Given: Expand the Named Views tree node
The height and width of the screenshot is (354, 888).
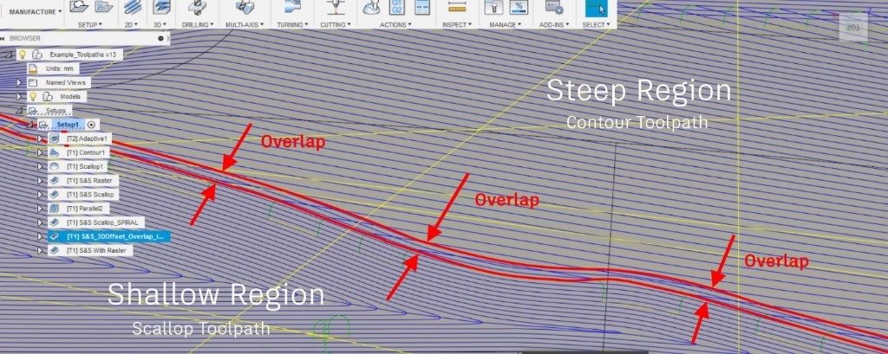Looking at the screenshot, I should (19, 82).
